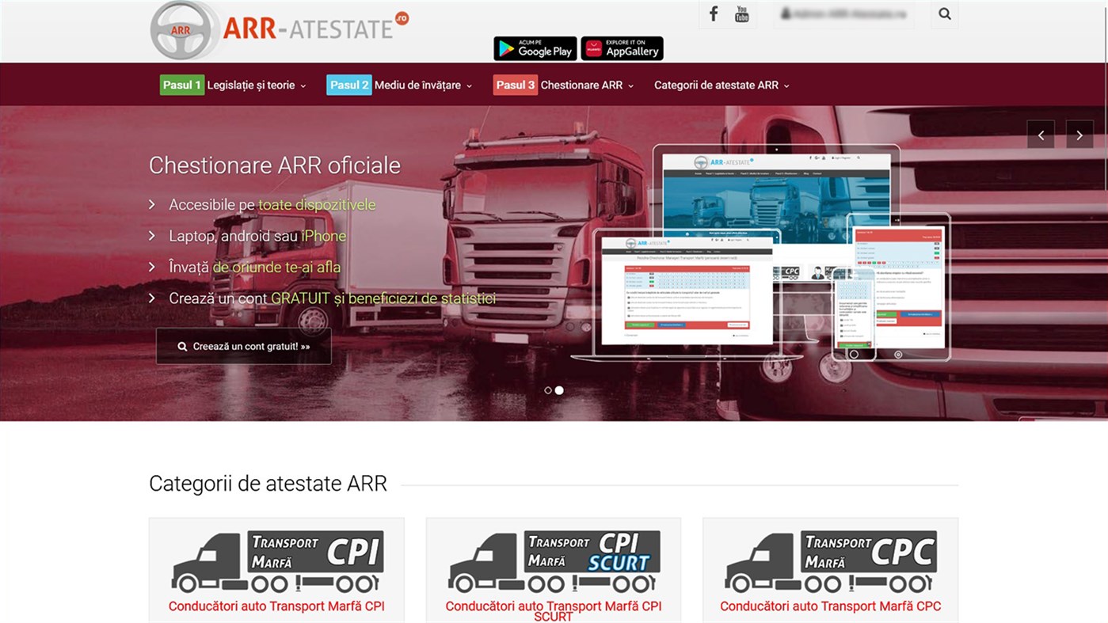Click the search magnifier icon
This screenshot has width=1108, height=623.
(x=944, y=13)
